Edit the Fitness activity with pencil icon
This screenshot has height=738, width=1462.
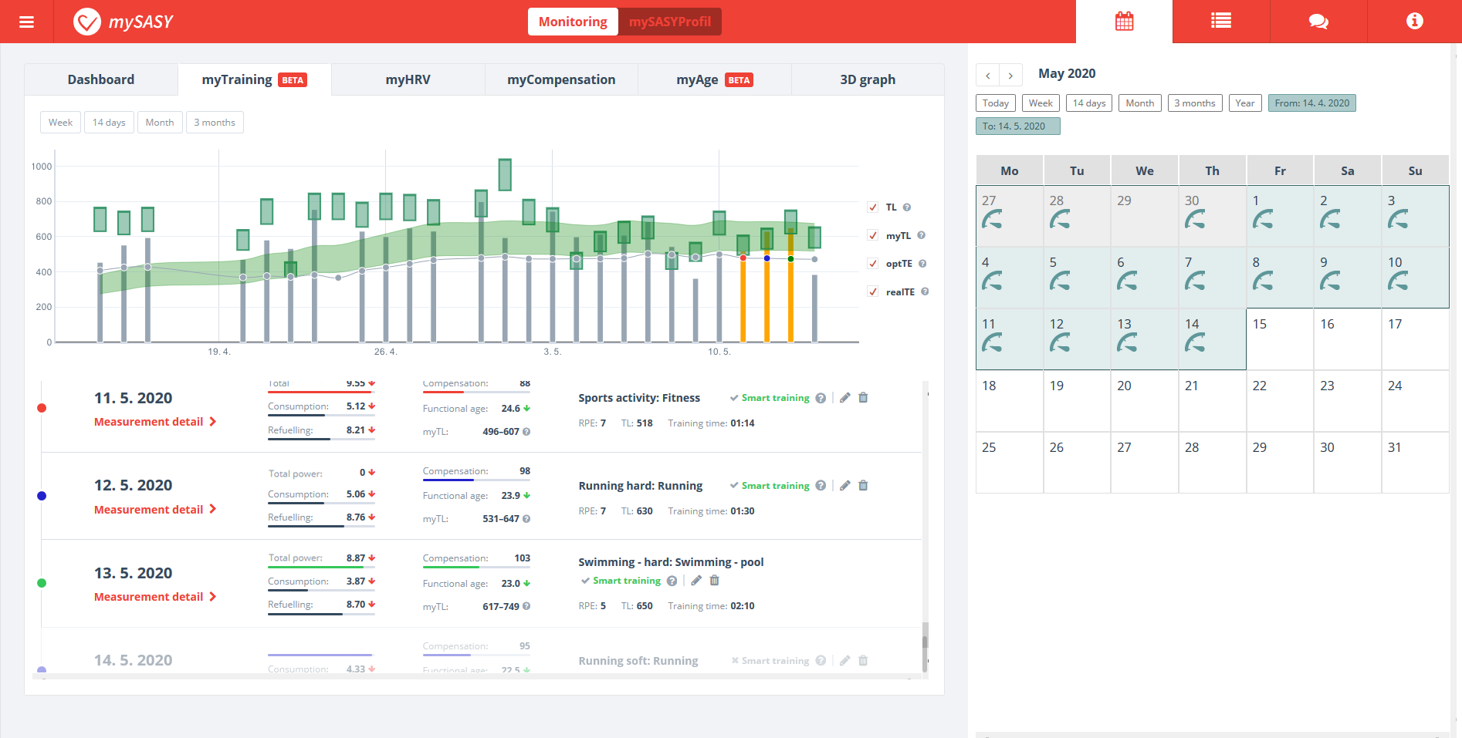tap(845, 398)
